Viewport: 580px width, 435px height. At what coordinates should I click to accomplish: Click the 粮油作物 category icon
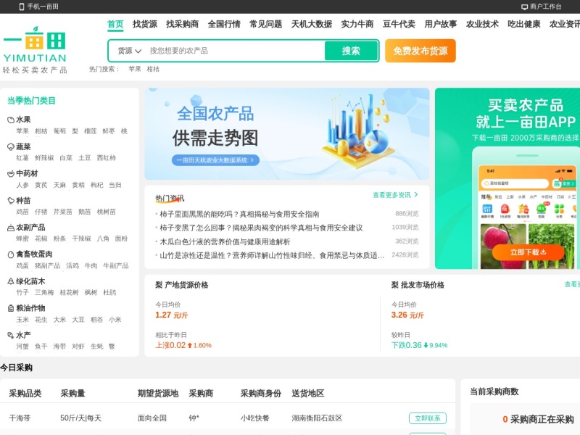click(11, 308)
